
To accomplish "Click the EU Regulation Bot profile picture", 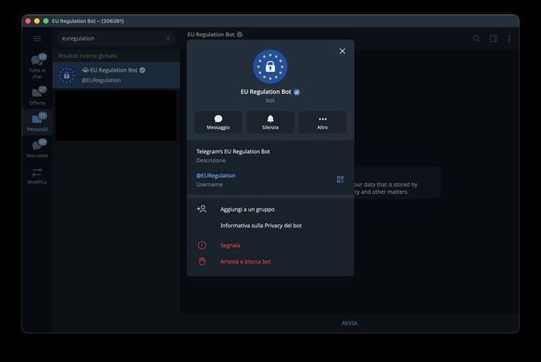I will (270, 66).
